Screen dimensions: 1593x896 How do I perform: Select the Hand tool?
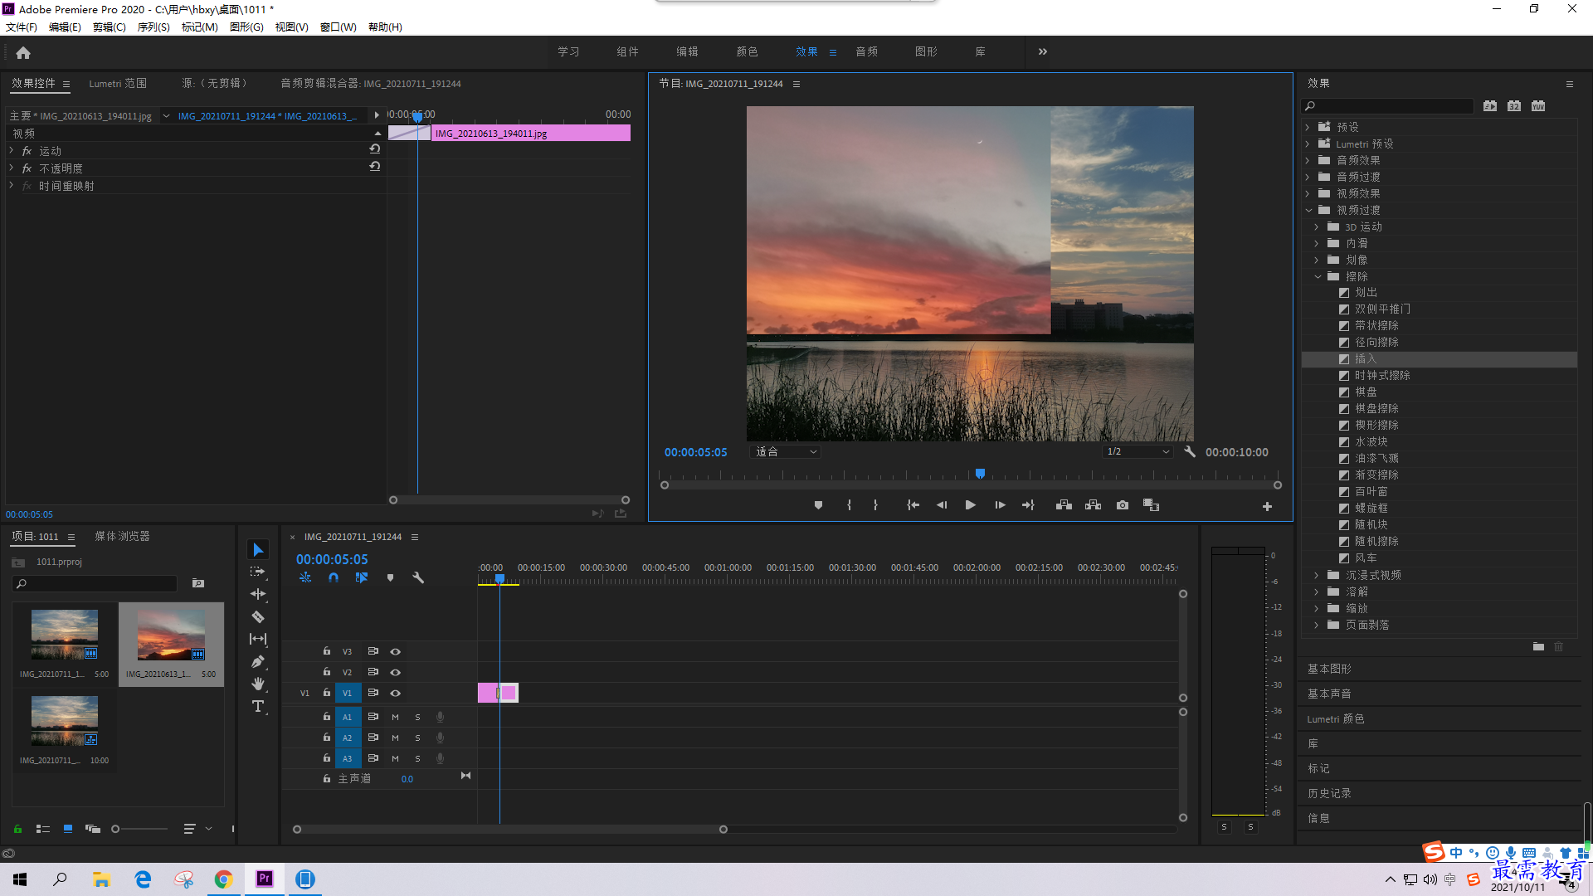pos(258,684)
